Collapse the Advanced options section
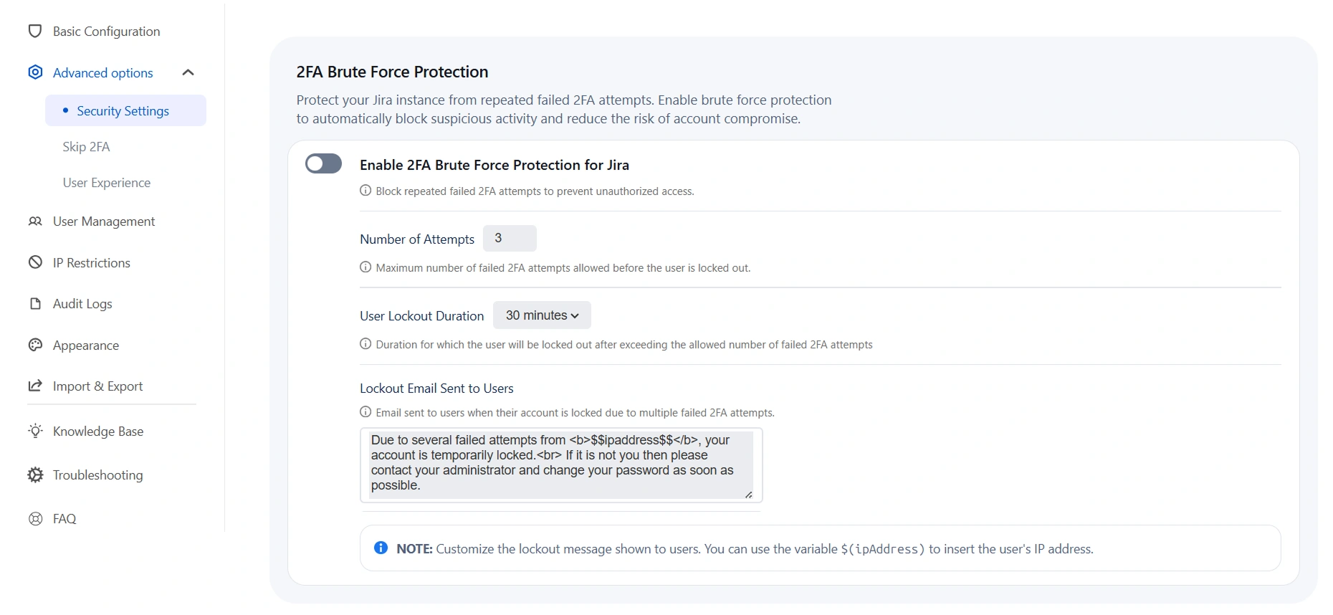 pyautogui.click(x=188, y=72)
